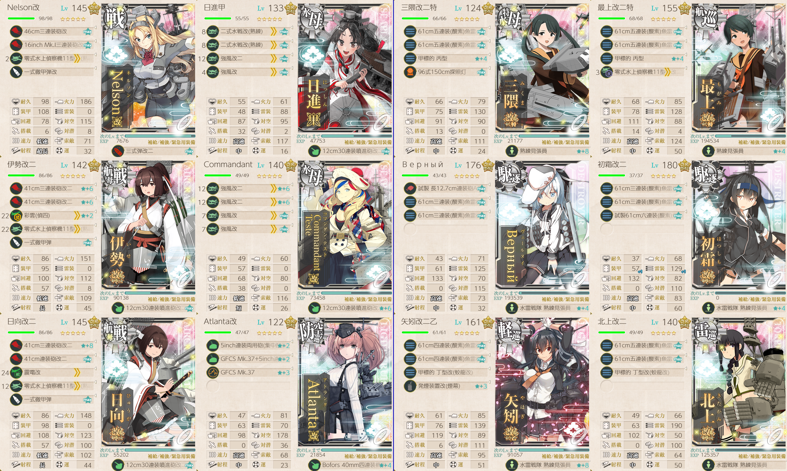Open the 震電改 equipment slot on 日向改二

(52, 372)
